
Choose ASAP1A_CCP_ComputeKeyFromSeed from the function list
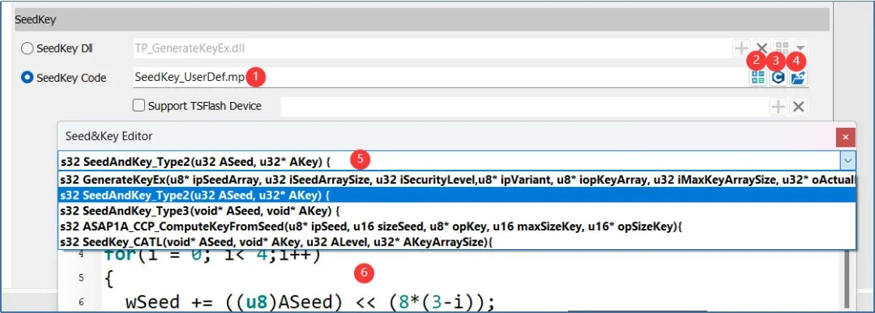(456, 226)
